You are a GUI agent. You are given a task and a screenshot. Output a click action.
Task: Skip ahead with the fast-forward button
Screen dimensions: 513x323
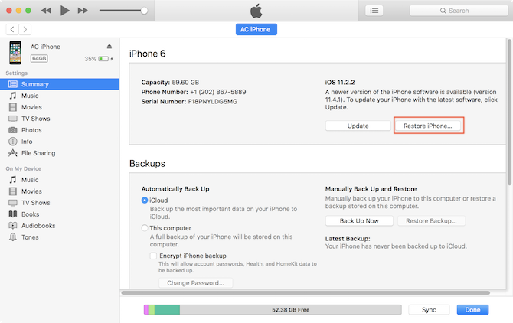pyautogui.click(x=83, y=11)
